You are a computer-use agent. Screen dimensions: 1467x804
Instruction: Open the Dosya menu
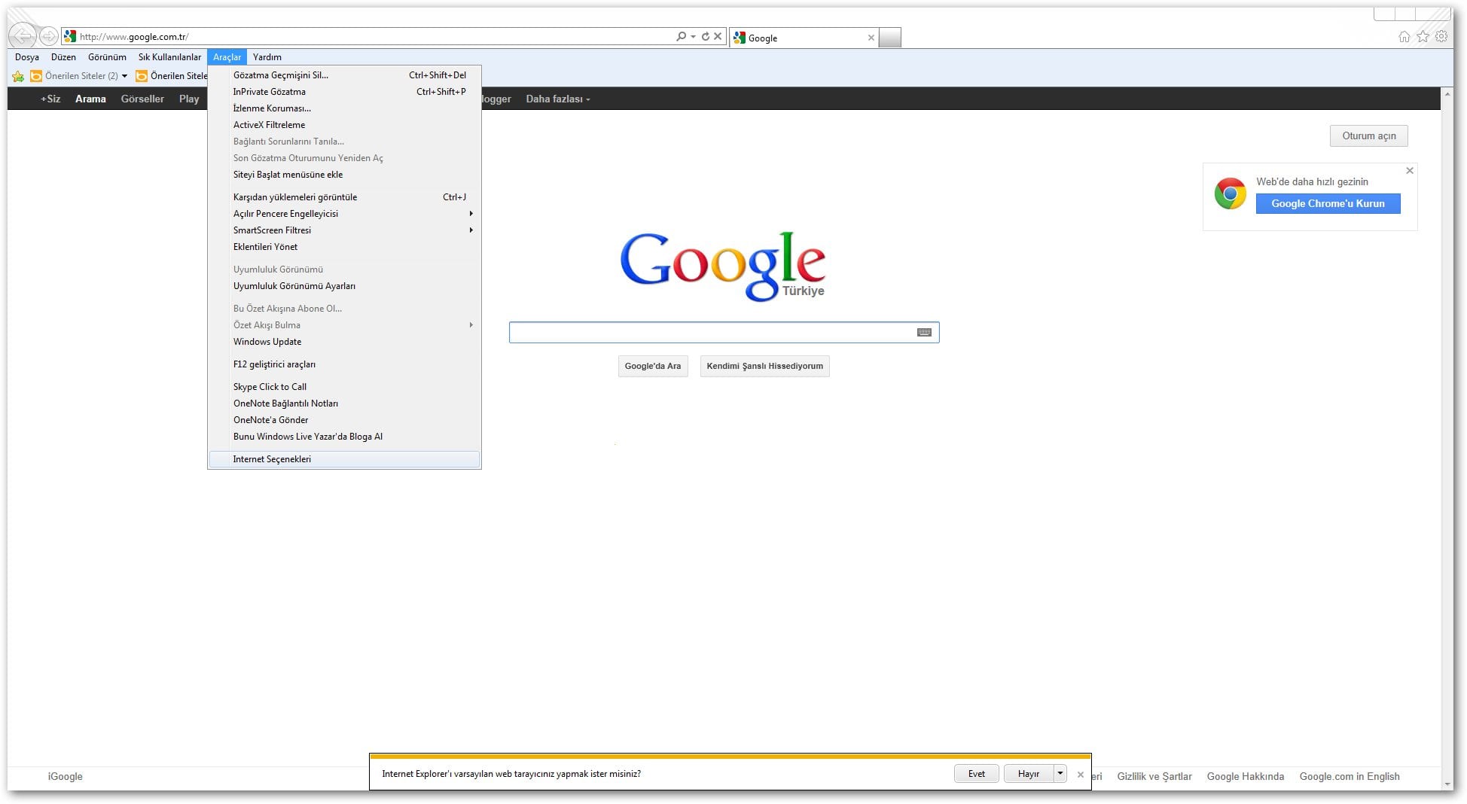[27, 57]
